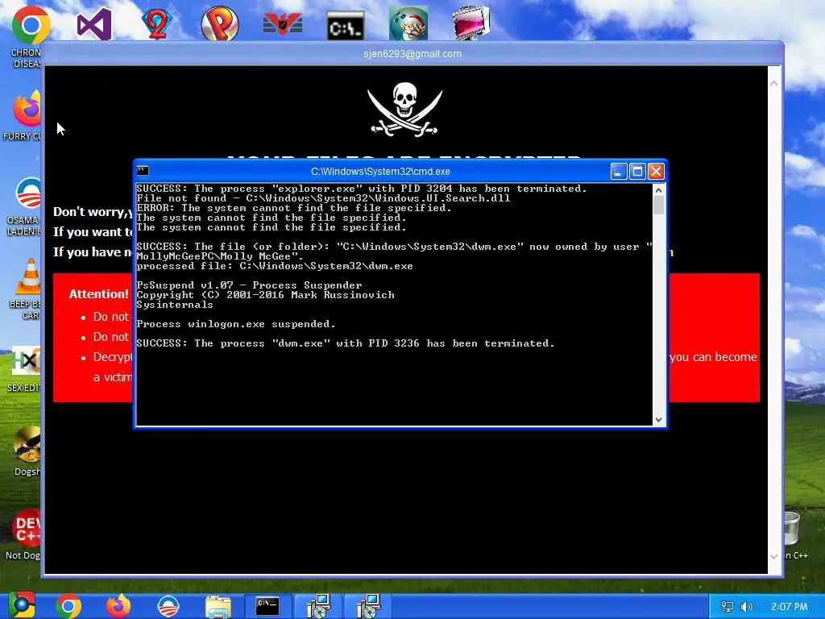Viewport: 825px width, 619px height.
Task: Click the C:\Windows\System32\cmd.exe title text
Action: (x=380, y=171)
